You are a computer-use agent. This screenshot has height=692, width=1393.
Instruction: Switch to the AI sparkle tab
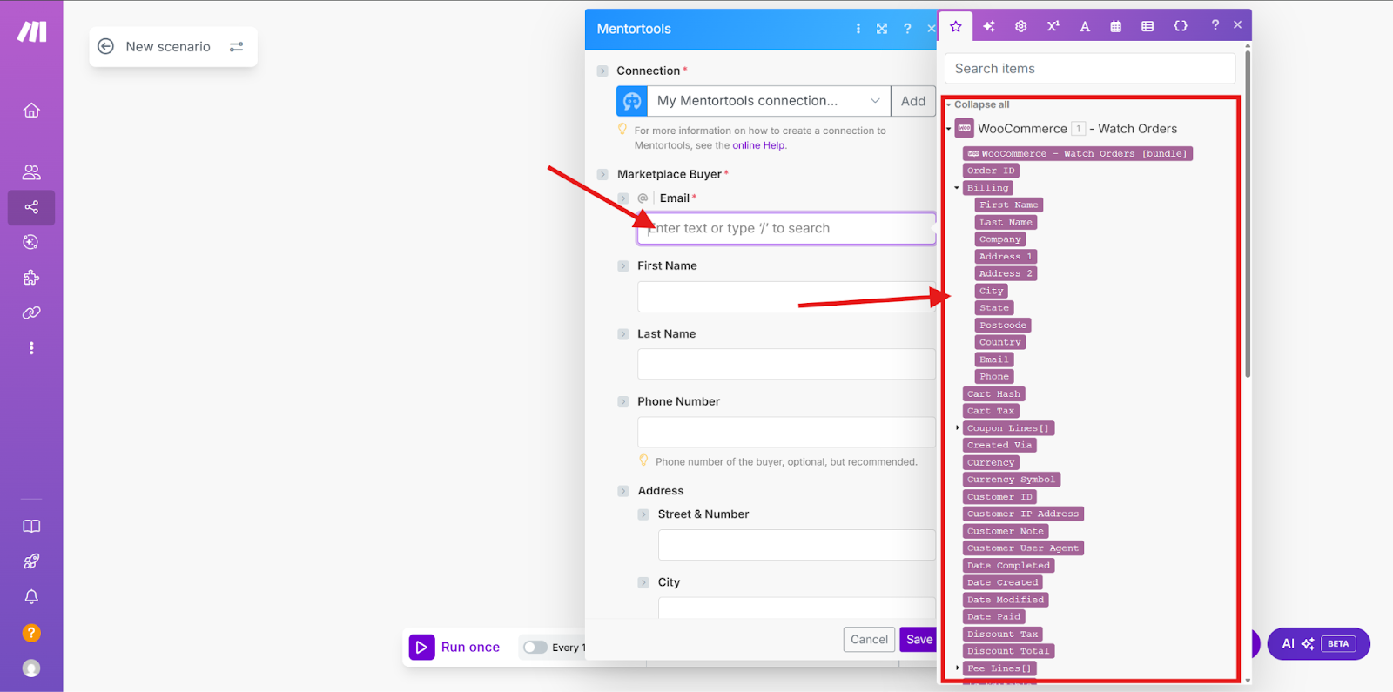[989, 26]
